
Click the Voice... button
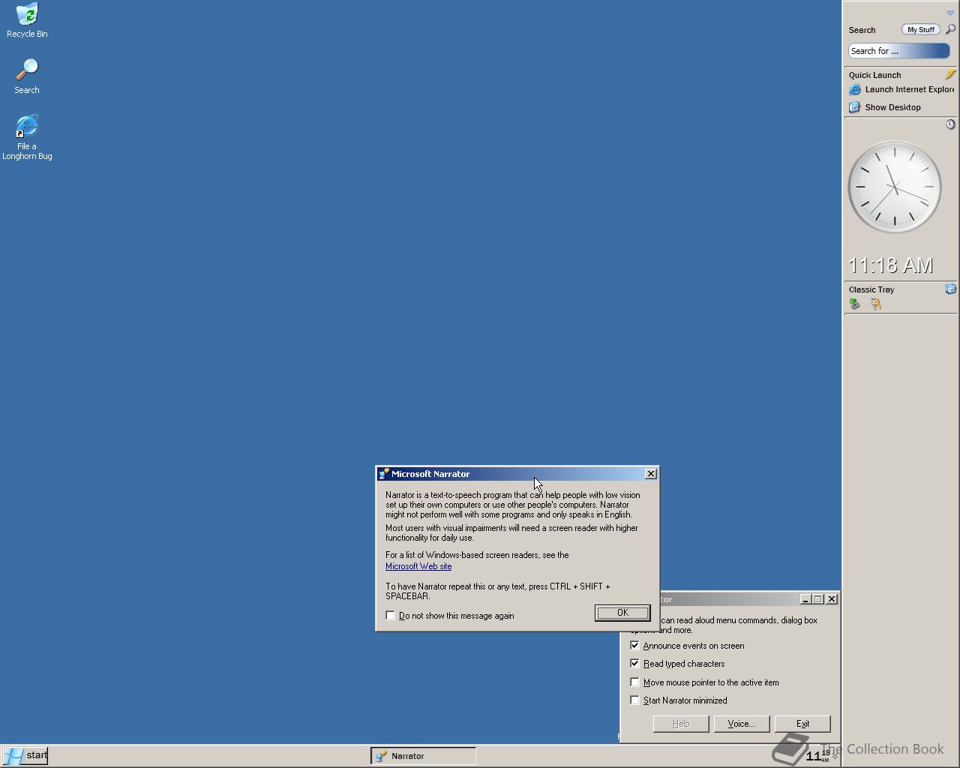[741, 724]
